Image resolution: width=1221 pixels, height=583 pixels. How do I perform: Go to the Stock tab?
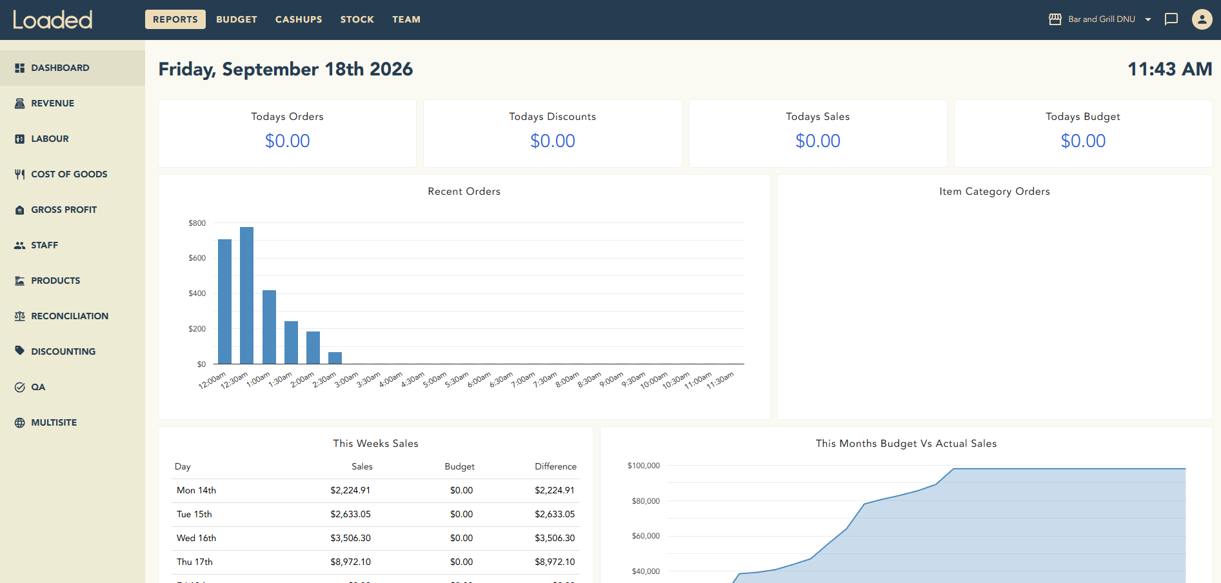tap(357, 19)
